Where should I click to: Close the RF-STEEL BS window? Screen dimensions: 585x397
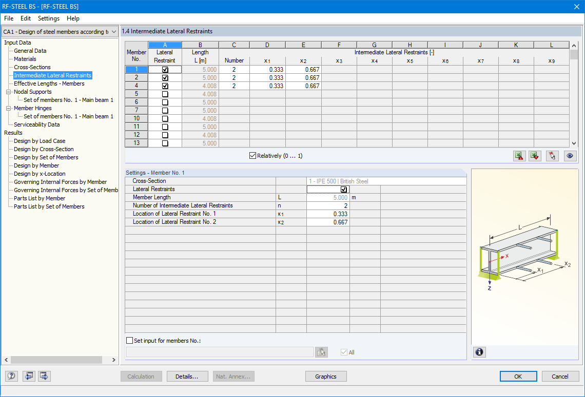pyautogui.click(x=576, y=6)
